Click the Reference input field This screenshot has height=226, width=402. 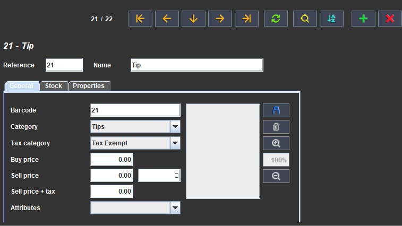(64, 65)
